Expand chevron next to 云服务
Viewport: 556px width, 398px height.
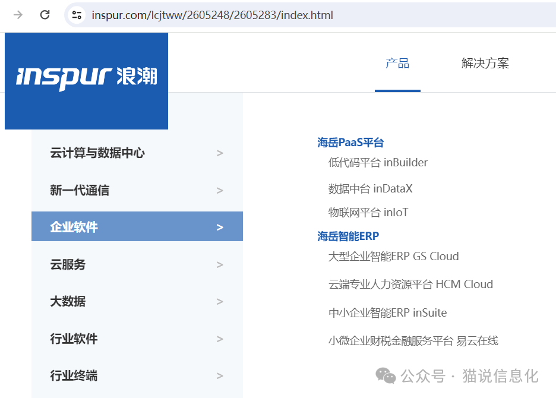click(220, 264)
